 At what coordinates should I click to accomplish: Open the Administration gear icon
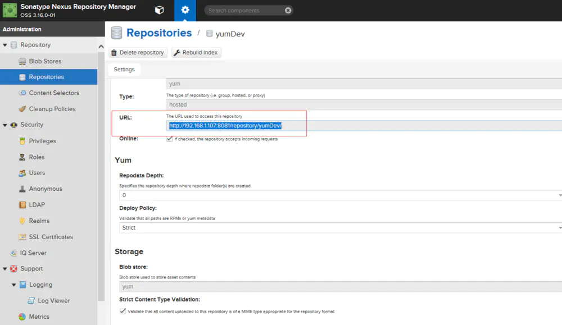[185, 10]
